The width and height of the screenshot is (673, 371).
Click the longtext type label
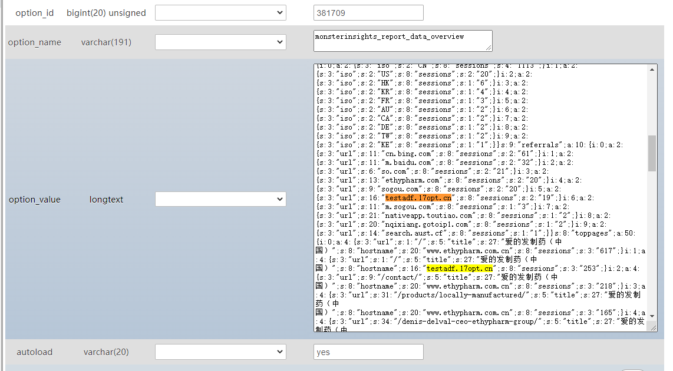106,200
